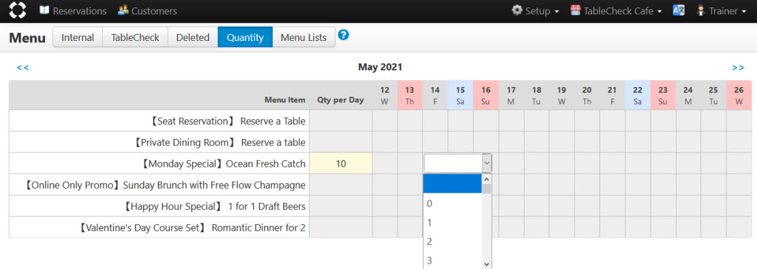Click dropdown list scroll-up arrow
This screenshot has width=757, height=269.
tap(487, 178)
